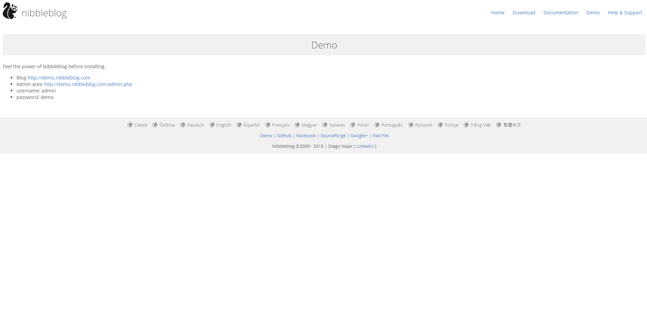Click the "username: admin" text
Screen dimensions: 647x320
(36, 91)
